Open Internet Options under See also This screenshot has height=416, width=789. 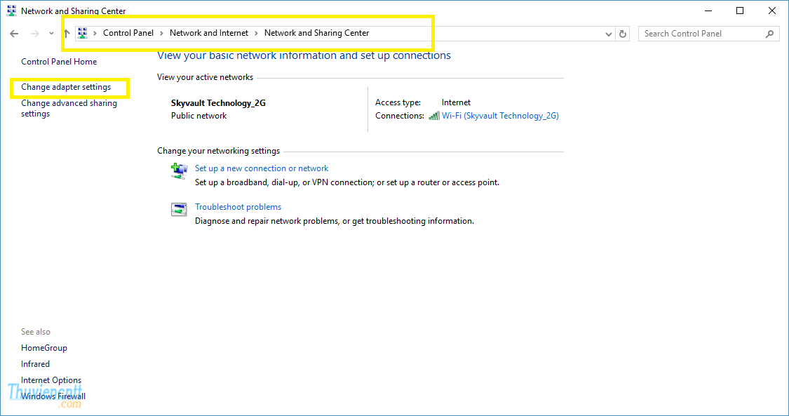pyautogui.click(x=50, y=380)
